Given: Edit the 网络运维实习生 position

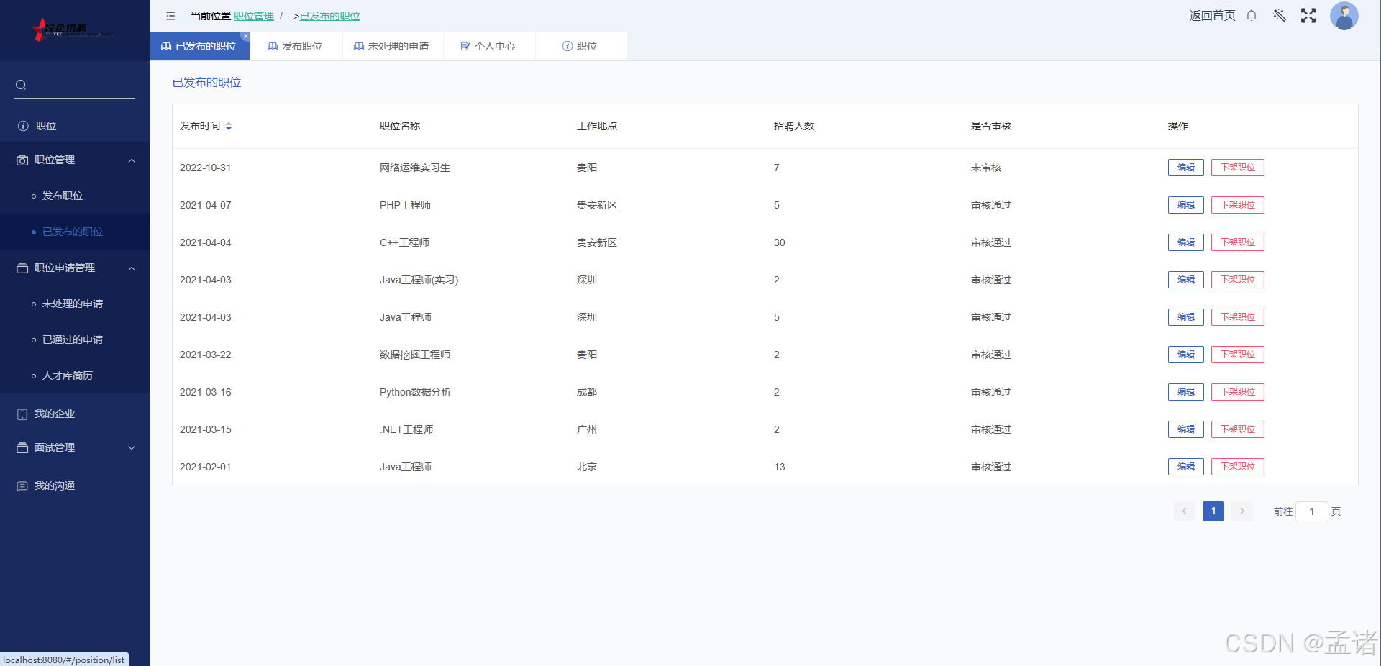Looking at the screenshot, I should pyautogui.click(x=1185, y=168).
